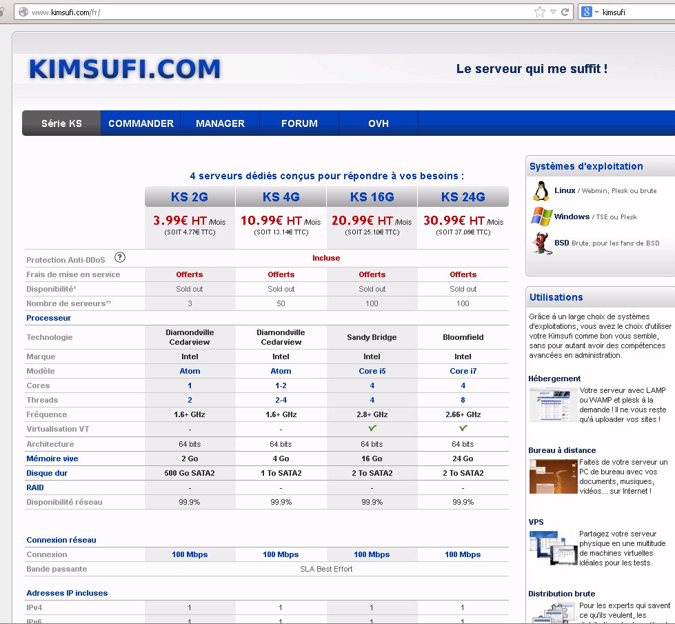
Task: Click the 30.99€ HT price of KS 24G
Action: [x=454, y=221]
